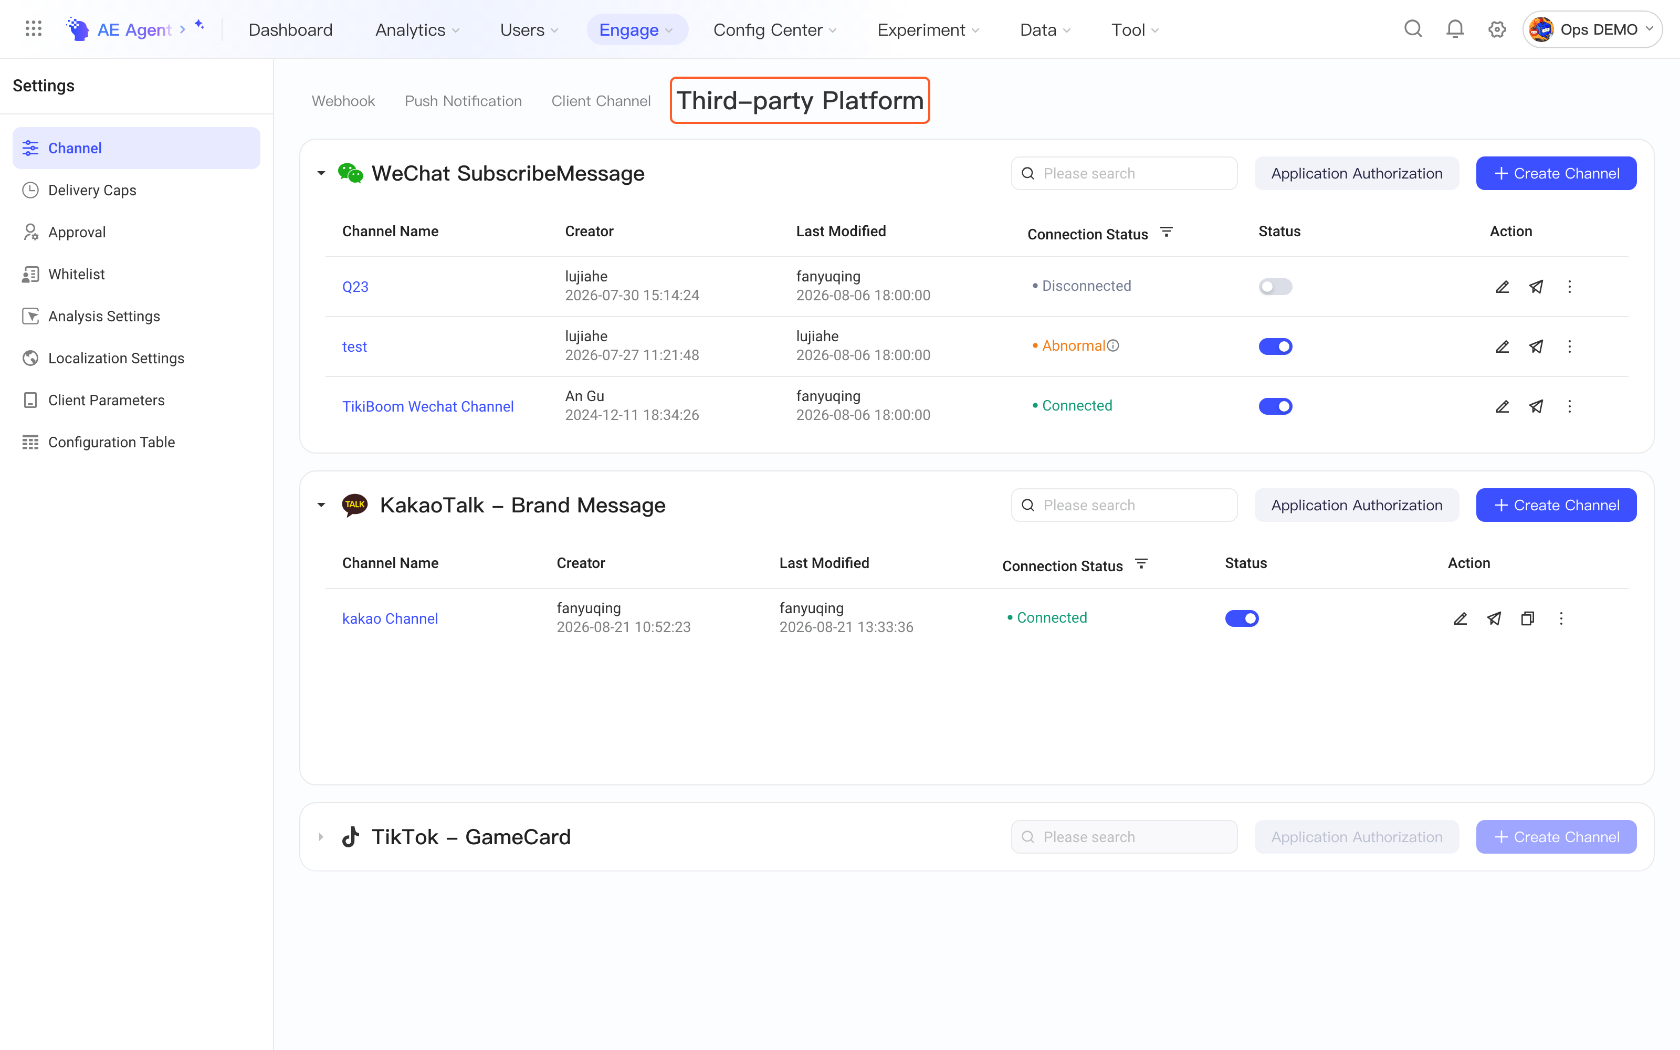This screenshot has height=1050, width=1680.
Task: Expand the TikTok GameCard section
Action: pyautogui.click(x=321, y=837)
